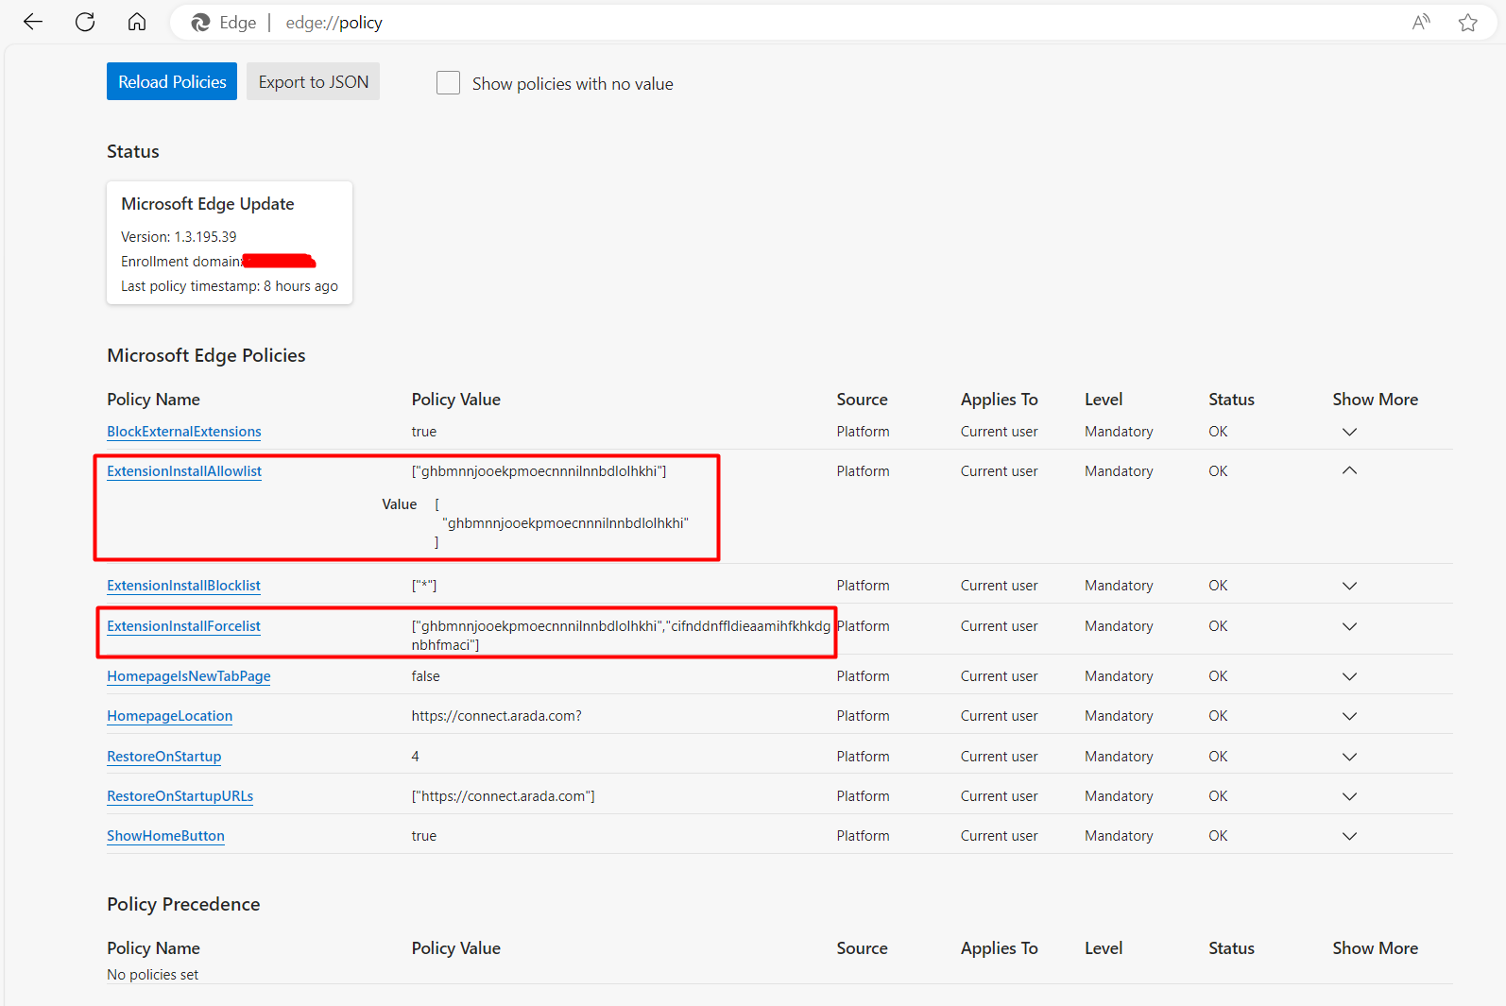This screenshot has width=1506, height=1006.
Task: Add this page to favorites with the star icon
Action: point(1467,23)
